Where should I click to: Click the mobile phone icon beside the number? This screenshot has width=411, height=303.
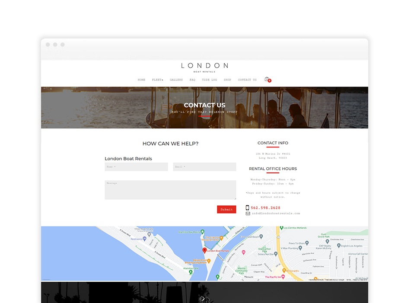coord(247,207)
